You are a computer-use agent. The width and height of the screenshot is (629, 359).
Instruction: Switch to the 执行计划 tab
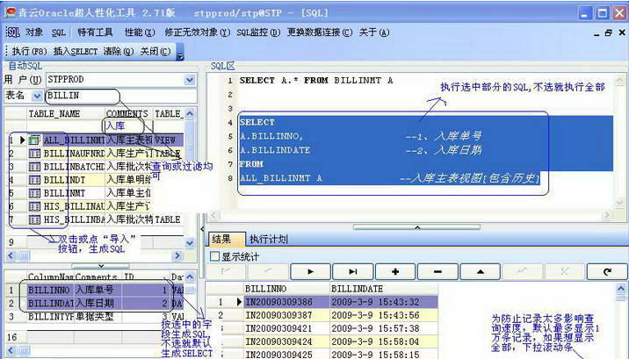[x=268, y=240]
